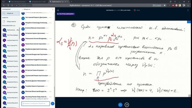The image size is (192, 108).
Task: Click chat message from Влазнев Владислав Сергеевич
Action: [37, 55]
